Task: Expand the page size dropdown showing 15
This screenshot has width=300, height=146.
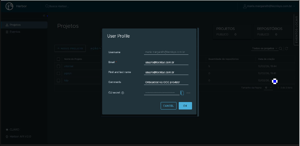Action: (x=268, y=88)
